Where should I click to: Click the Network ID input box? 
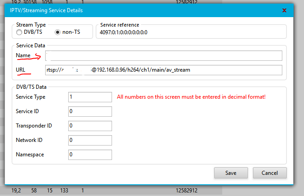pos(90,140)
